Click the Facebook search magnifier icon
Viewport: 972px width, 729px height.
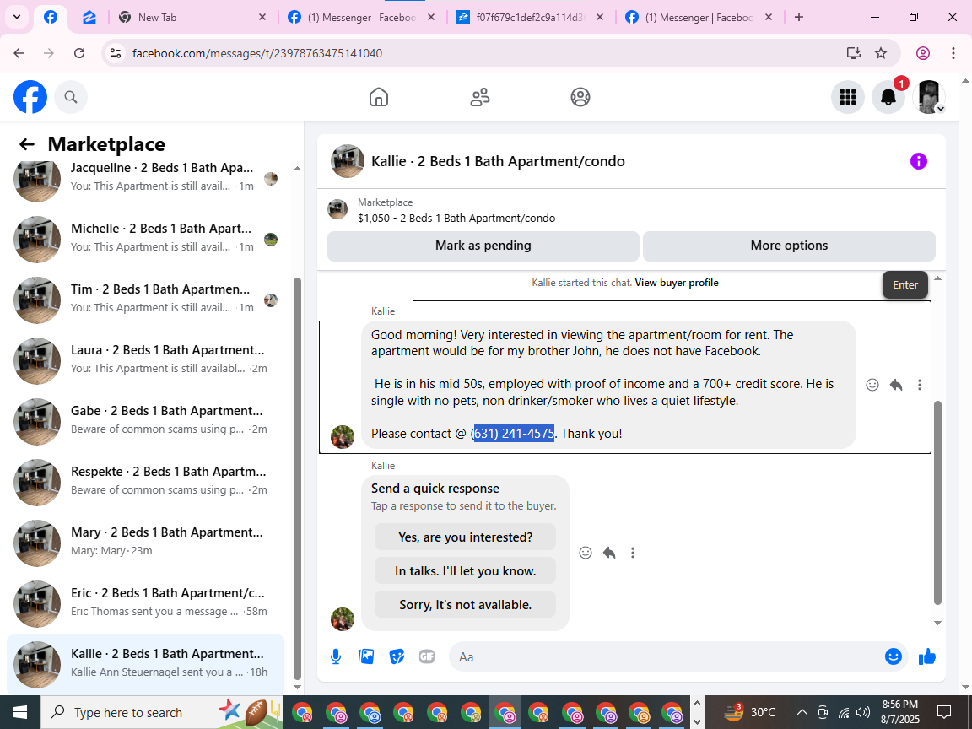[x=71, y=97]
